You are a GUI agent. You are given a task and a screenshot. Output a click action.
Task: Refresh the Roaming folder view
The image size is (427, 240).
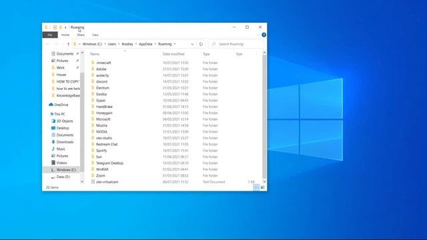coord(201,44)
